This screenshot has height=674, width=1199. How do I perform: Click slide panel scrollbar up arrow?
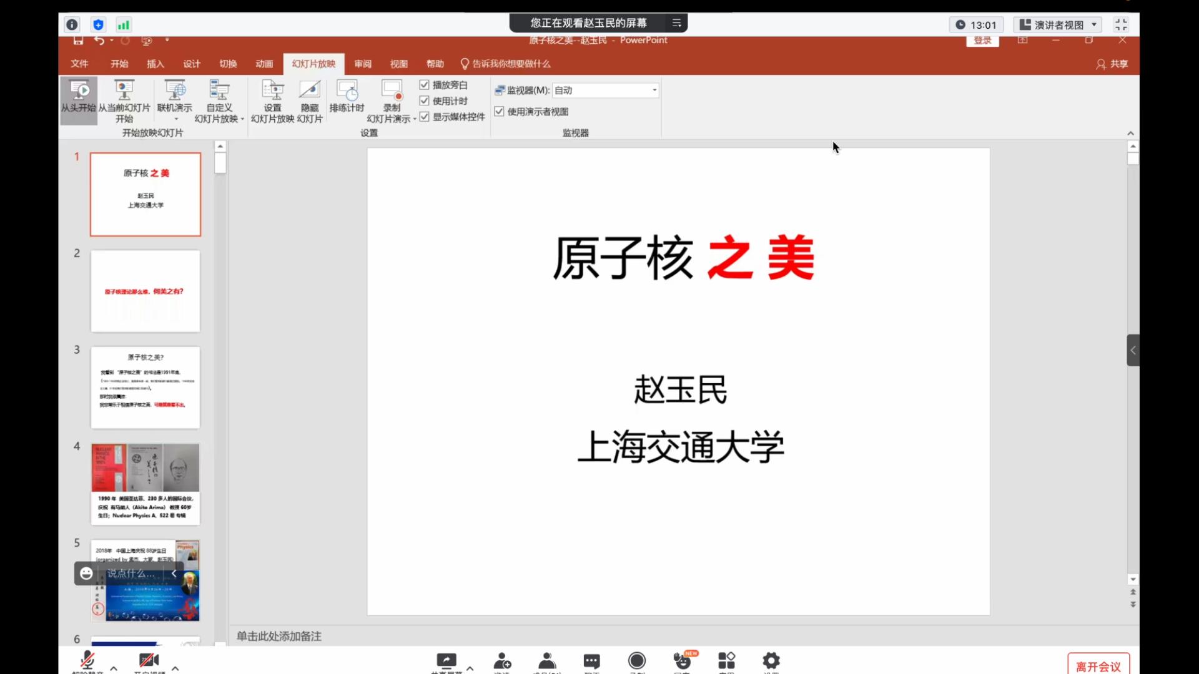(x=220, y=146)
